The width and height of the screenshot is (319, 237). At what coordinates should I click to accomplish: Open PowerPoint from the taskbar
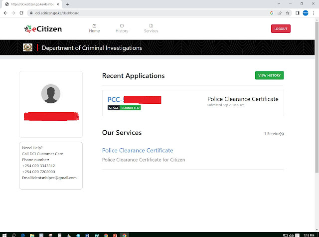[x=115, y=235]
